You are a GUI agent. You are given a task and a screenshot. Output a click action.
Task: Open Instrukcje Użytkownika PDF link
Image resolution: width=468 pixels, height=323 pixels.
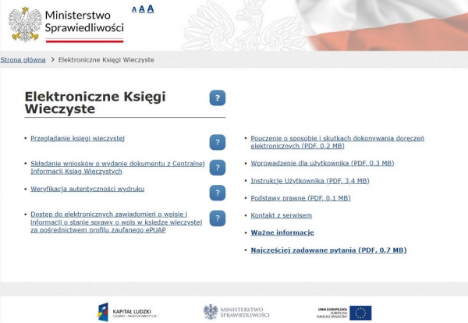(x=310, y=180)
